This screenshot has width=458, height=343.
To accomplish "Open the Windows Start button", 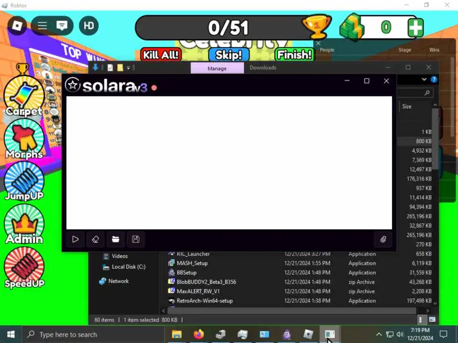I will click(11, 334).
